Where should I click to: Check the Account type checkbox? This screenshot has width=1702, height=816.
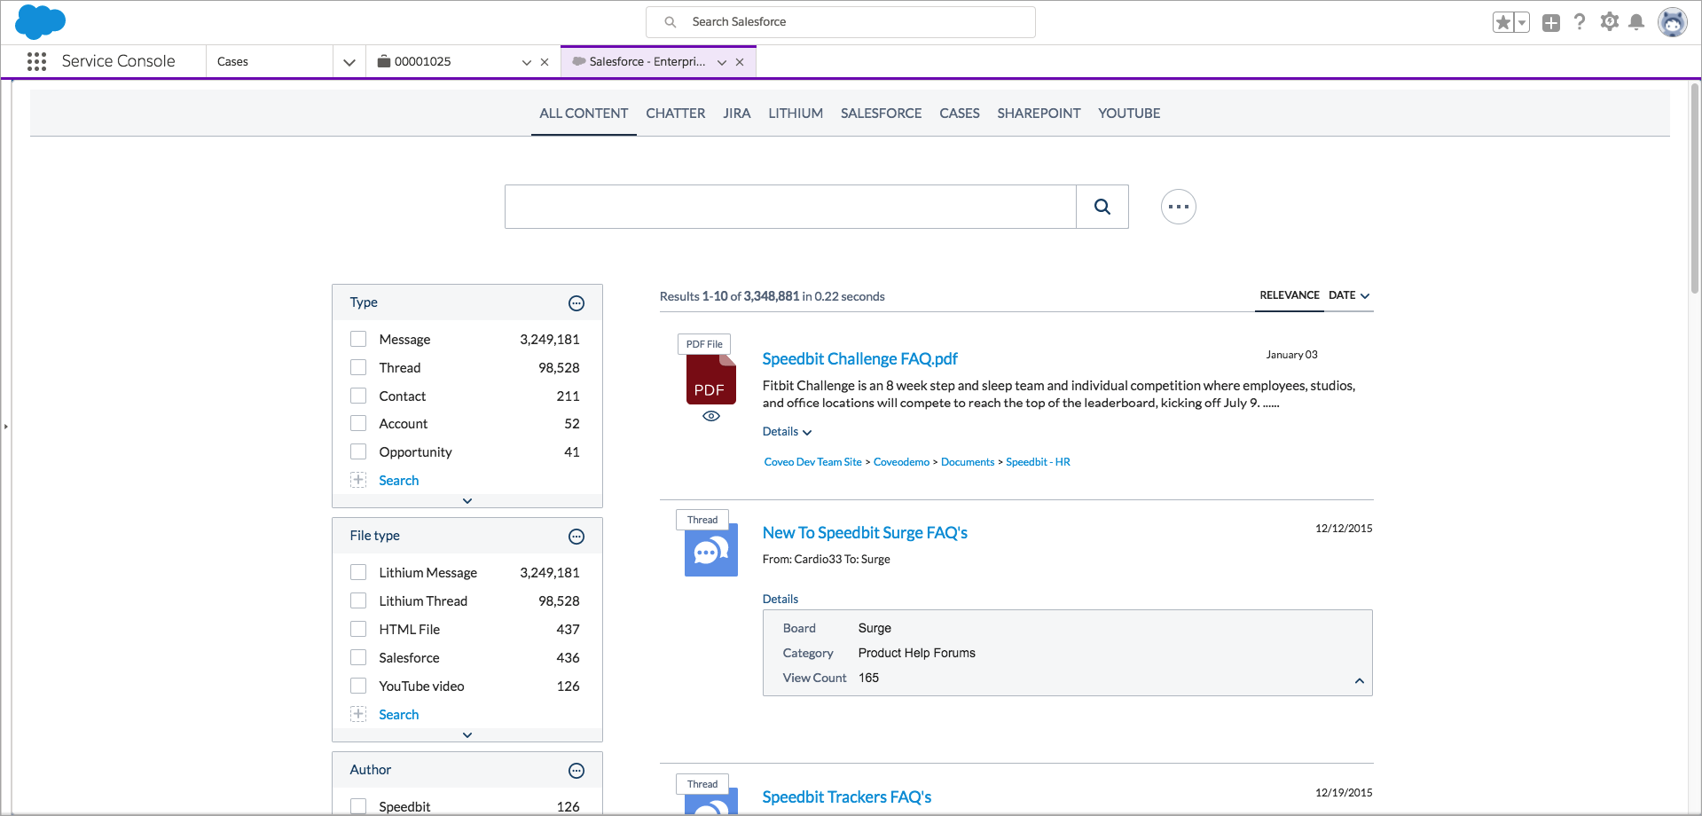(358, 424)
